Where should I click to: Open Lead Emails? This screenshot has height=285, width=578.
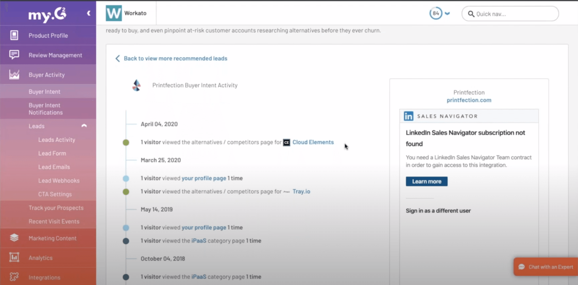[54, 167]
